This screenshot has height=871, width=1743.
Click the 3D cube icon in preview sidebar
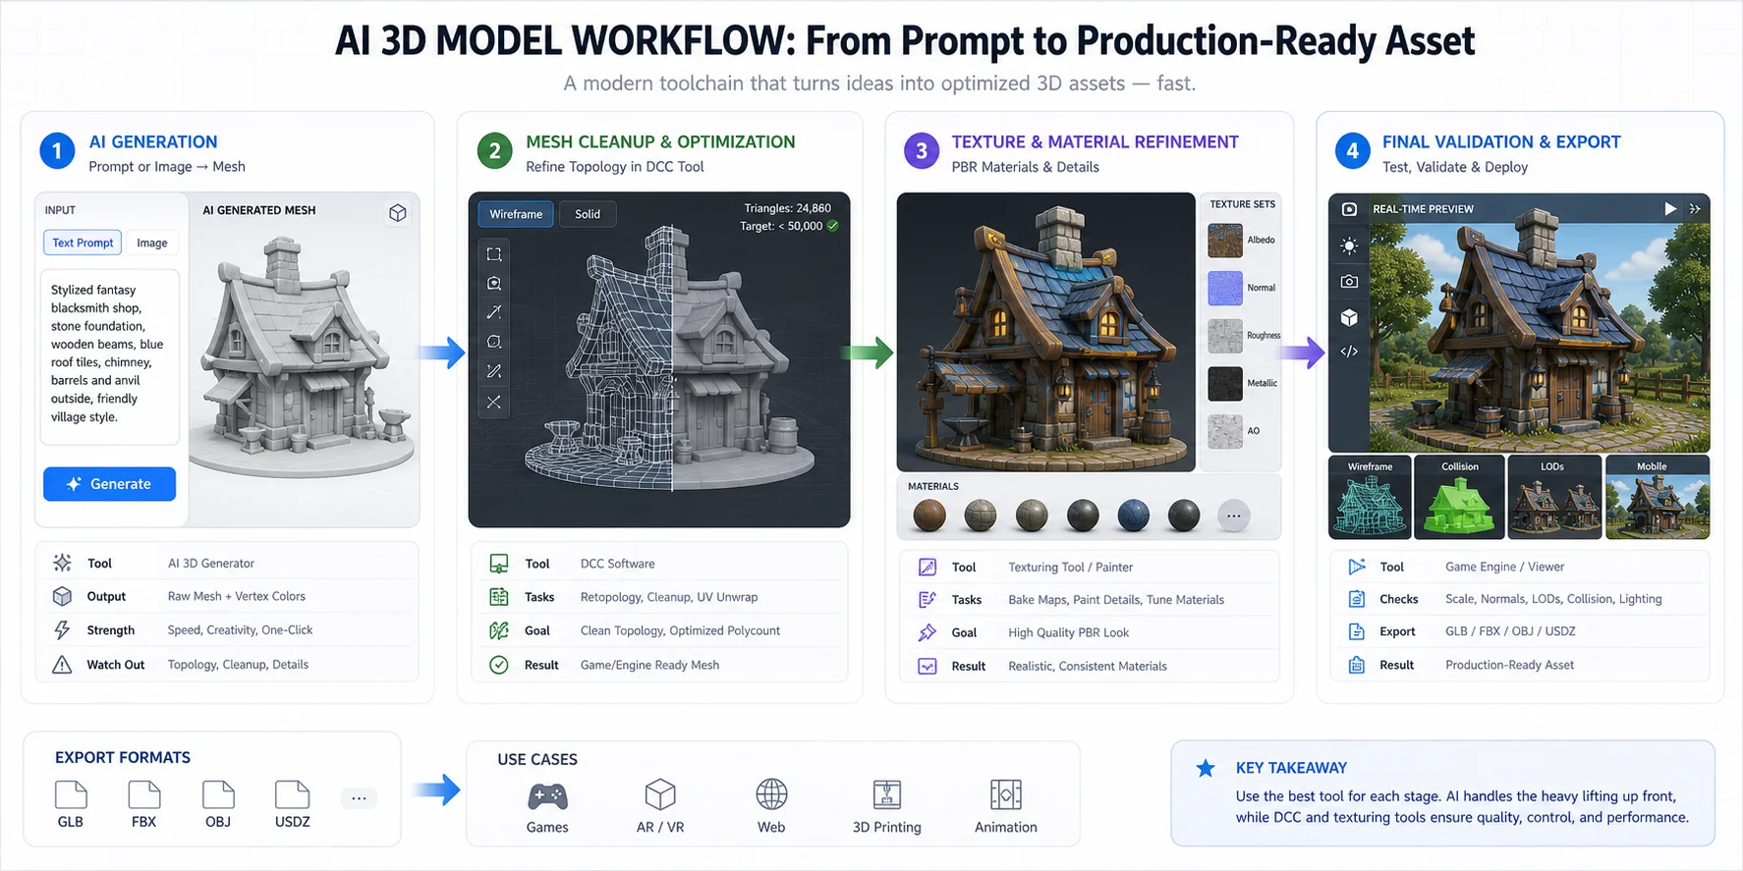point(1350,317)
